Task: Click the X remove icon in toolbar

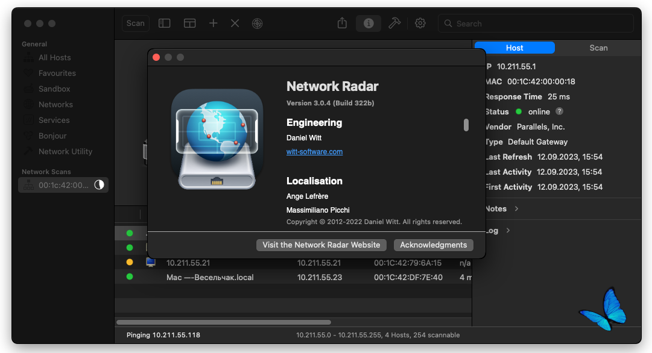Action: (235, 23)
